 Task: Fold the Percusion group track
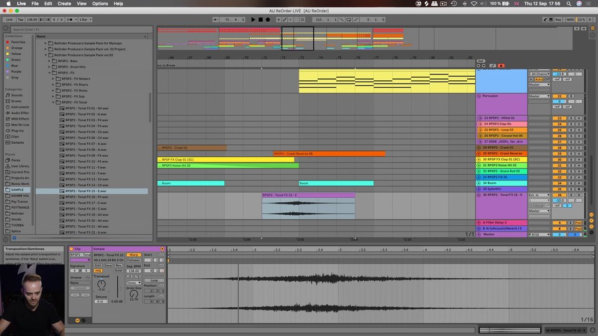478,96
